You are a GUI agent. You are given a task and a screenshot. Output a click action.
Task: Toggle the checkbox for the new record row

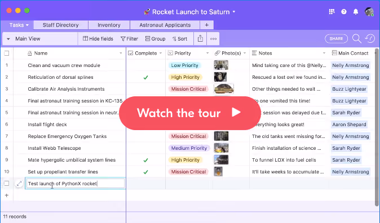[7, 183]
